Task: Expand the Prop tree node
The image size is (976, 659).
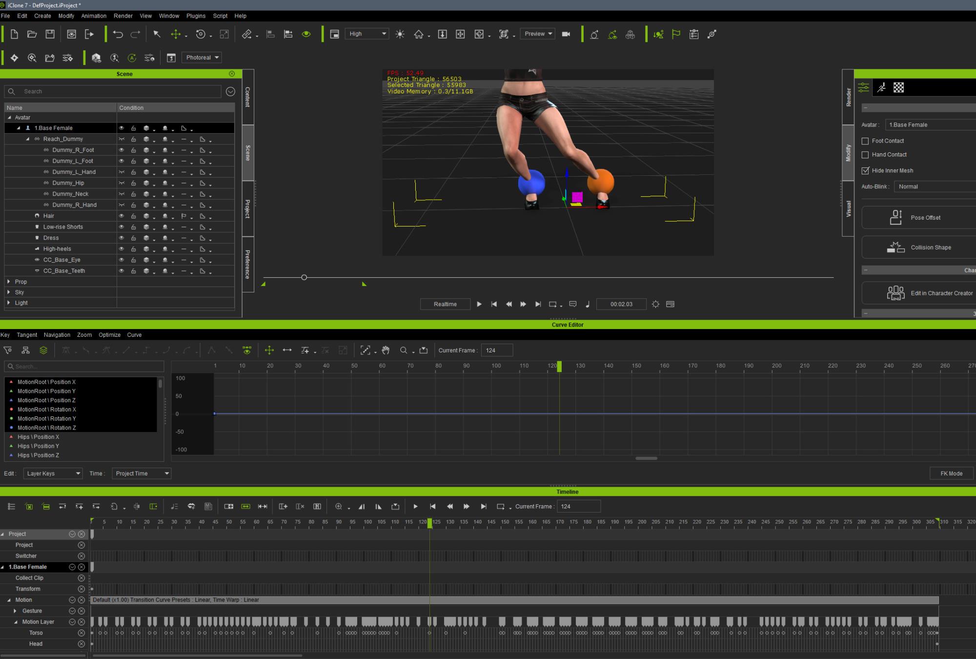Action: point(9,282)
